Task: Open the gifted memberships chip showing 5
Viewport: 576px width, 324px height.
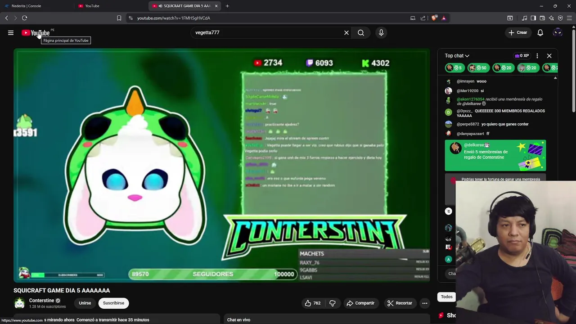Action: click(454, 67)
